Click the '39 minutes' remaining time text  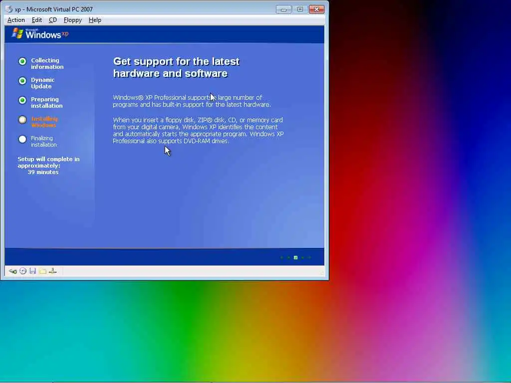pyautogui.click(x=43, y=172)
